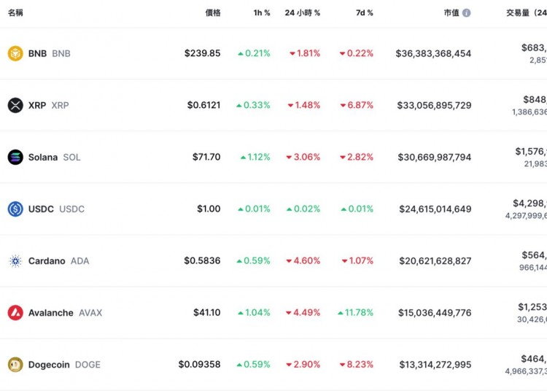Click USDC price $1.00
Viewport: 547px width, 391px height.
coord(209,209)
